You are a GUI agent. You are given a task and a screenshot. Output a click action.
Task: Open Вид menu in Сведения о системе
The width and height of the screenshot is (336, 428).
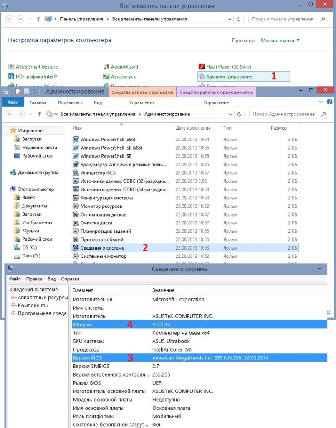coord(51,279)
